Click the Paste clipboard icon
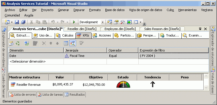Image resolution: width=217 pixels, height=105 pixels. 44,22
